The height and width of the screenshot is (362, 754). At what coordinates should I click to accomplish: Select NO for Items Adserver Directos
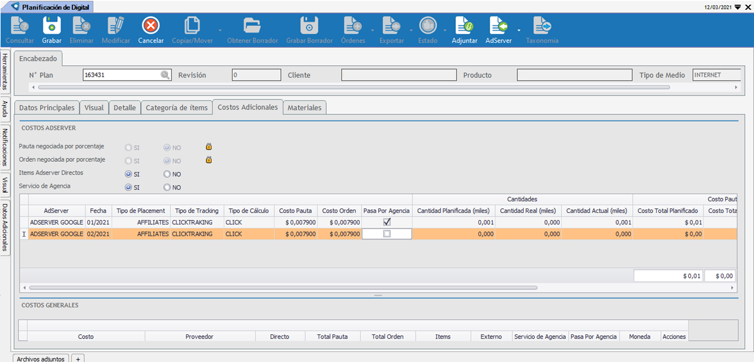pos(167,174)
